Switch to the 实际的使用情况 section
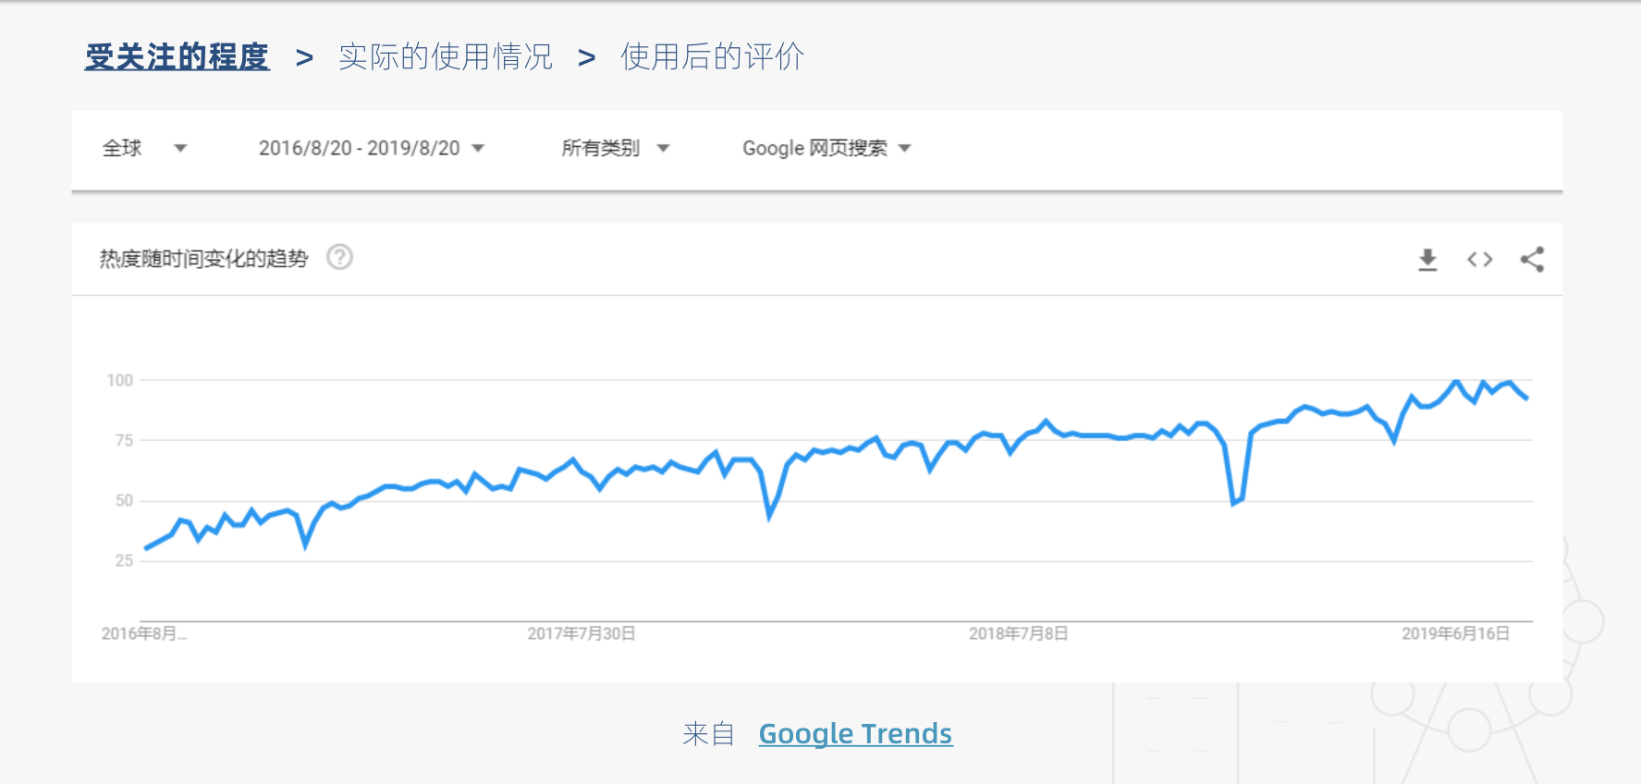The image size is (1641, 784). point(445,57)
